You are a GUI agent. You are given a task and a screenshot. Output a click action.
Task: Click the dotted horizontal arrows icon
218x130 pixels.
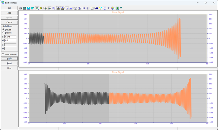[x=79, y=8]
